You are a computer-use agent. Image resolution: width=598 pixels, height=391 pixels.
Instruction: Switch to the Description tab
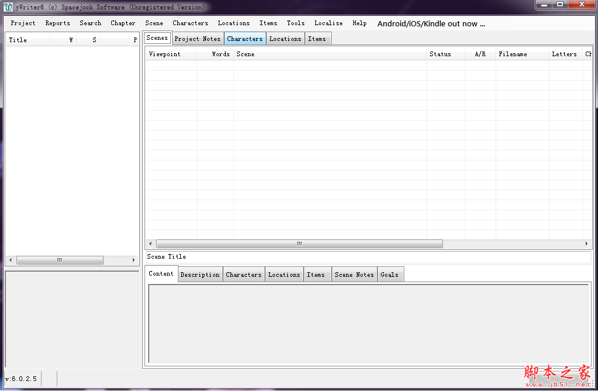pyautogui.click(x=200, y=275)
